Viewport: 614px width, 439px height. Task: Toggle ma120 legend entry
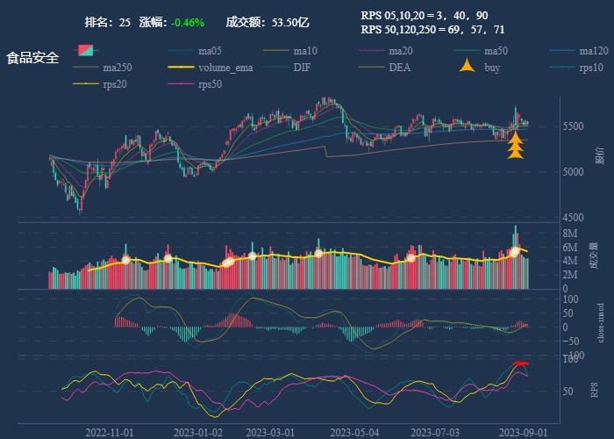click(565, 51)
